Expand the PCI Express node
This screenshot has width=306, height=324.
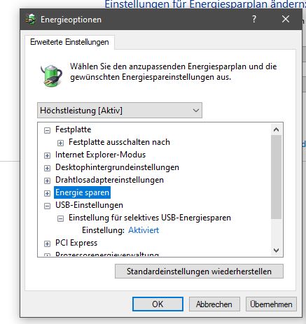pos(47,244)
